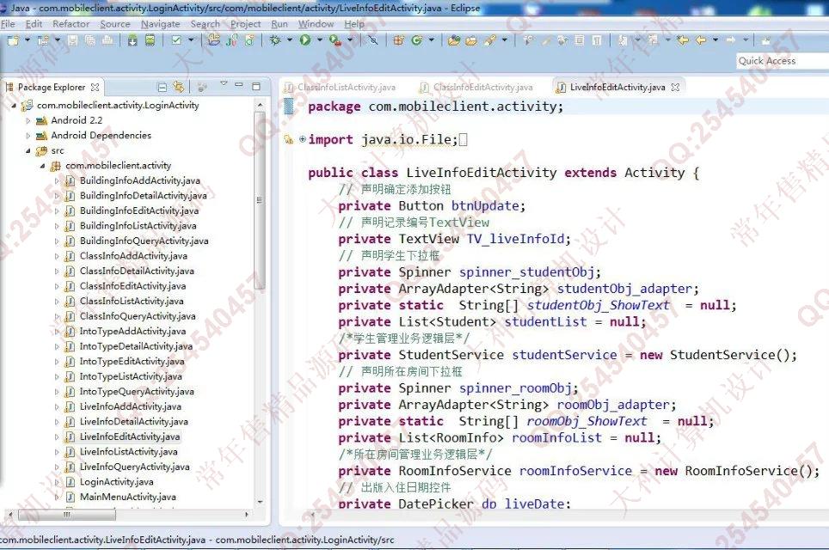Open the Navigate menu
The height and width of the screenshot is (550, 829).
160,24
